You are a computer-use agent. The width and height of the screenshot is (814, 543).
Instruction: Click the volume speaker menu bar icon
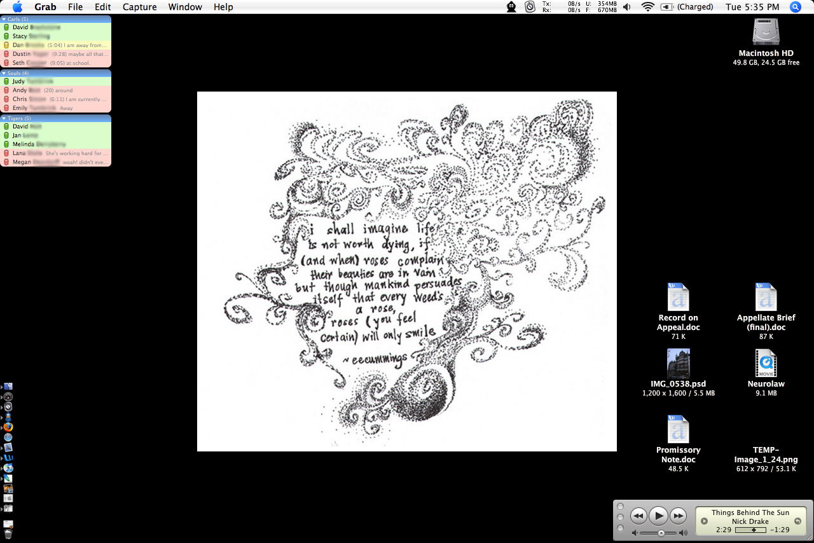coord(627,7)
